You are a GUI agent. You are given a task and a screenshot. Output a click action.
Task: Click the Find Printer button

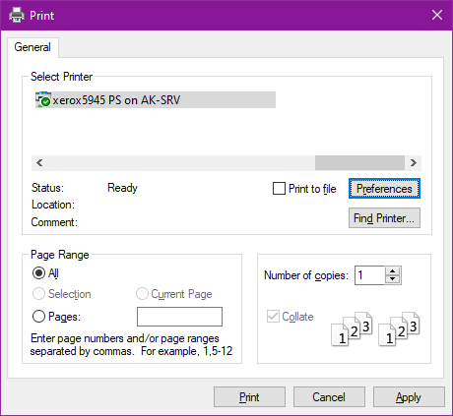(384, 218)
